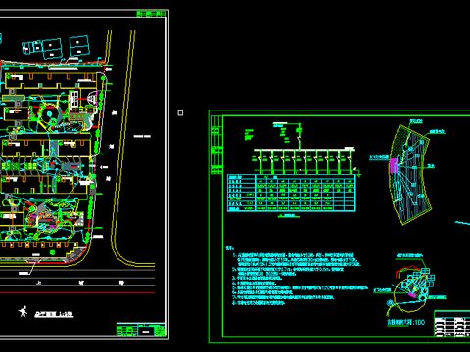Click the white busbar line of the single-line diagram
The width and height of the screenshot is (470, 352).
point(305,150)
